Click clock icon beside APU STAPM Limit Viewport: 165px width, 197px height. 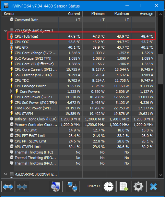pos(12,146)
